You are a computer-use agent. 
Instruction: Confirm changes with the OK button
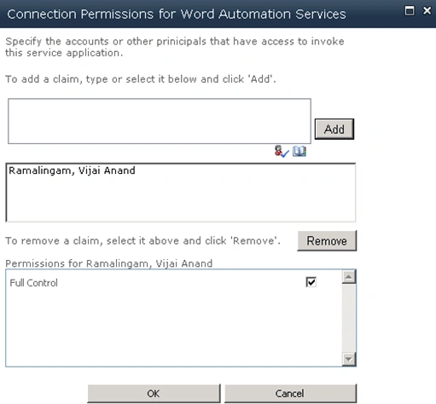click(154, 394)
